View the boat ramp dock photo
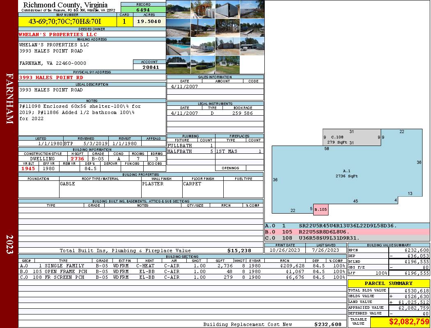 251,27
